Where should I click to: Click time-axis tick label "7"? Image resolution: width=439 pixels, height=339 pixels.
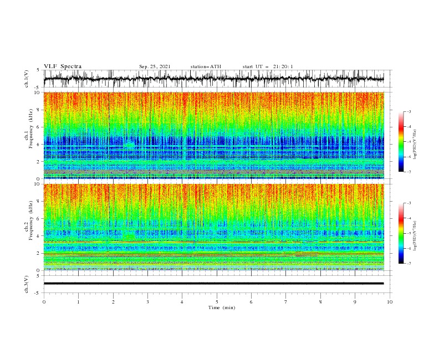point(286,302)
